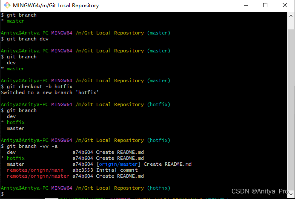Click '* hotfix' in the verbose branch list

tap(13, 158)
